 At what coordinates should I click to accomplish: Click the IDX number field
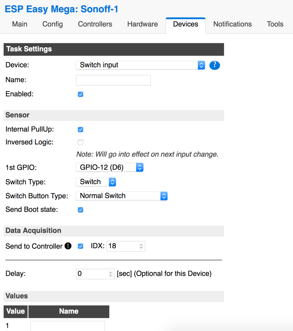tap(126, 246)
